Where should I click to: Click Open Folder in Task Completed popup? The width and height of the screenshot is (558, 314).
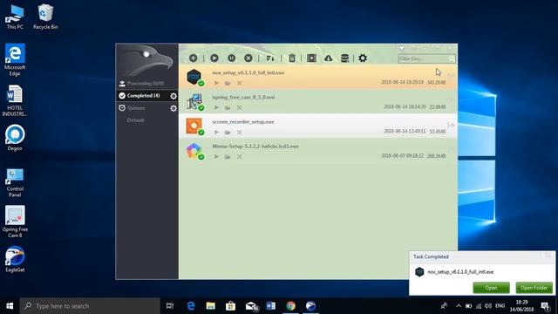coord(534,288)
